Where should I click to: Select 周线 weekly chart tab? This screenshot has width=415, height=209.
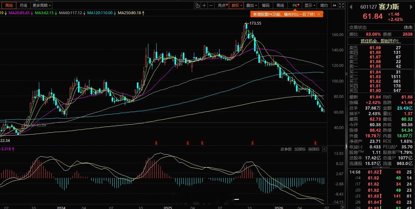(x=9, y=5)
